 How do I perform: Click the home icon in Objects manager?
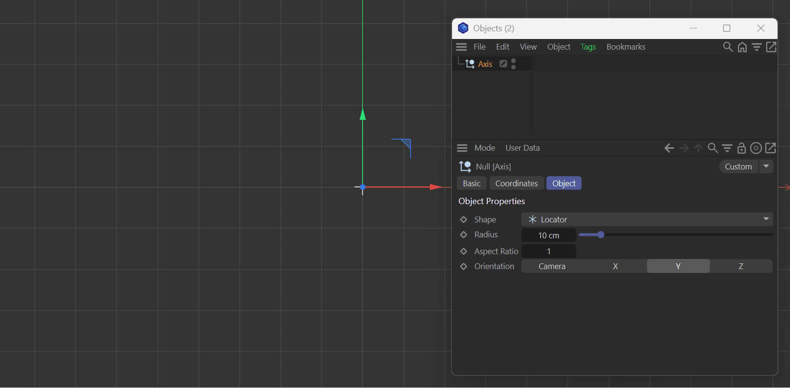tap(742, 47)
